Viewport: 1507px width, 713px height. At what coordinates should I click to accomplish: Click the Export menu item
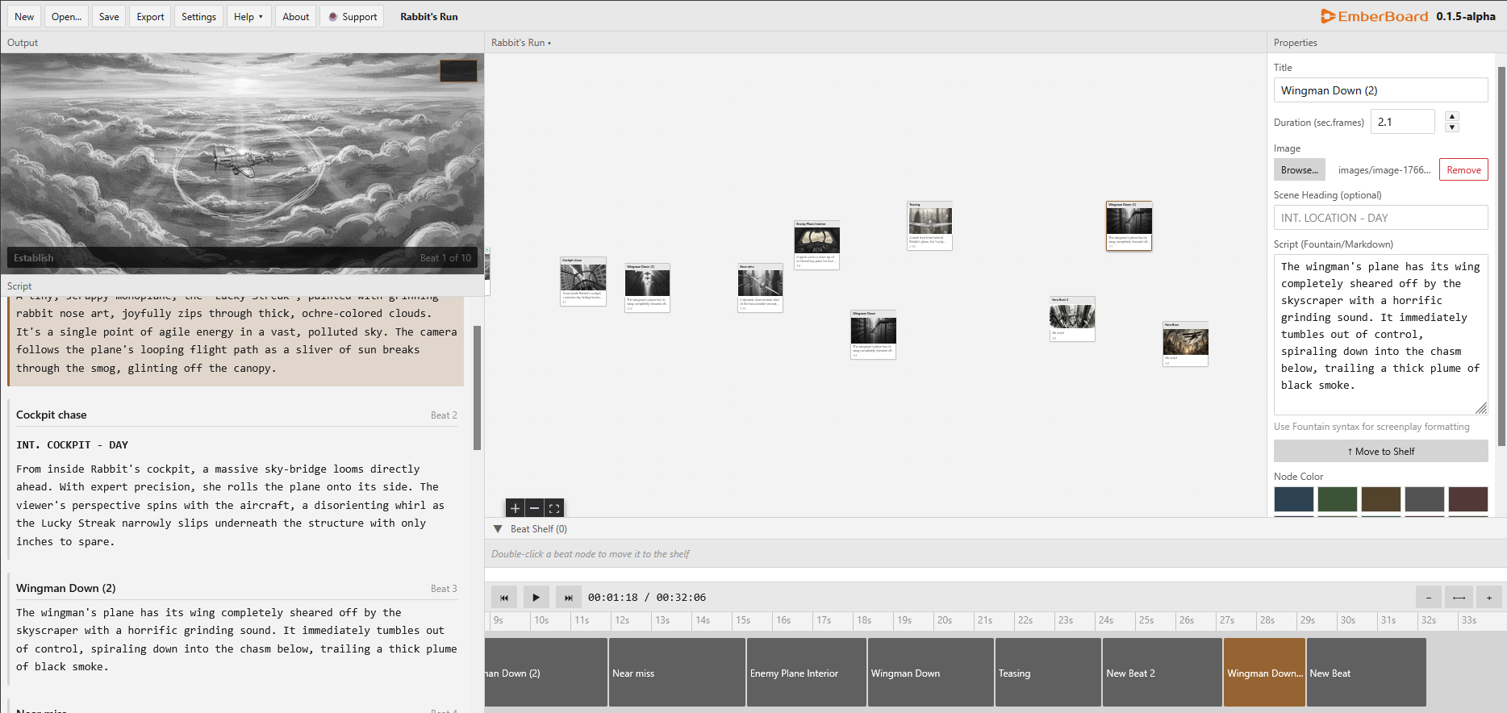[x=150, y=17]
